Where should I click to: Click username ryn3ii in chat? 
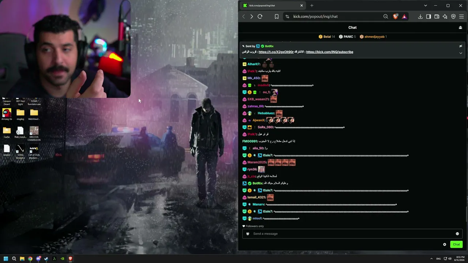[252, 169]
